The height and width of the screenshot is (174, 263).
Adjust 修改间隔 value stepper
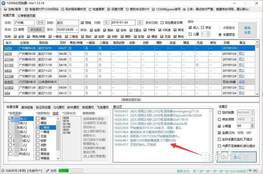252,120
